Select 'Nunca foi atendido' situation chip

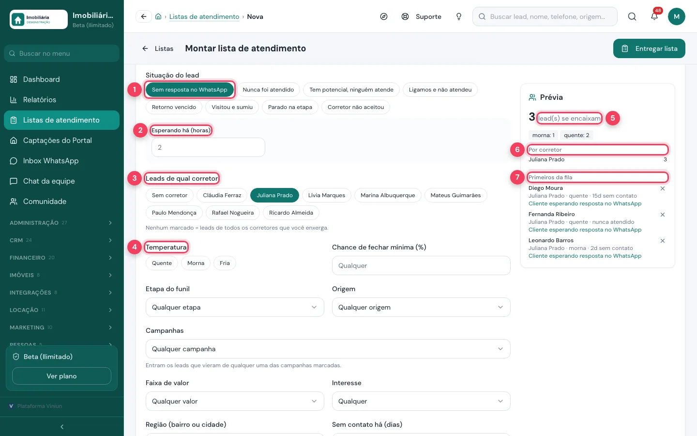tap(268, 90)
